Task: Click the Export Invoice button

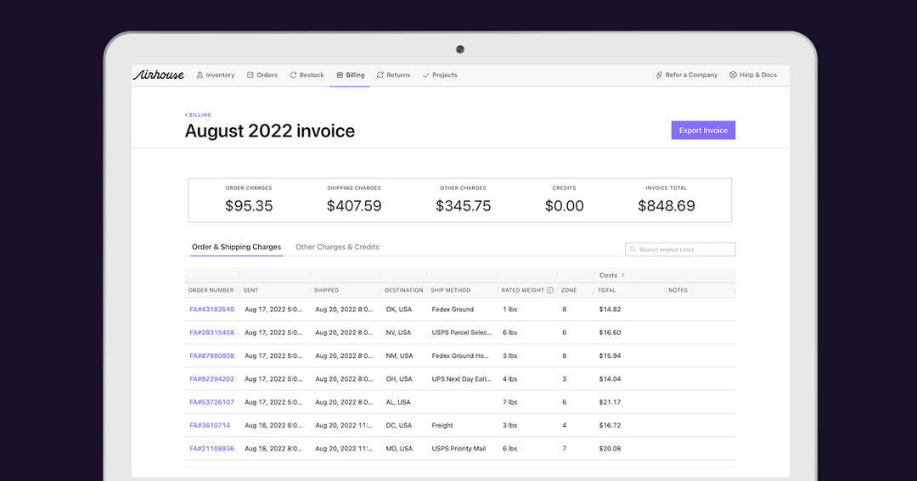Action: pos(703,131)
